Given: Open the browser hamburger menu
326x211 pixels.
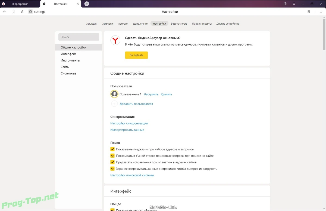Looking at the screenshot, I should (294, 4).
